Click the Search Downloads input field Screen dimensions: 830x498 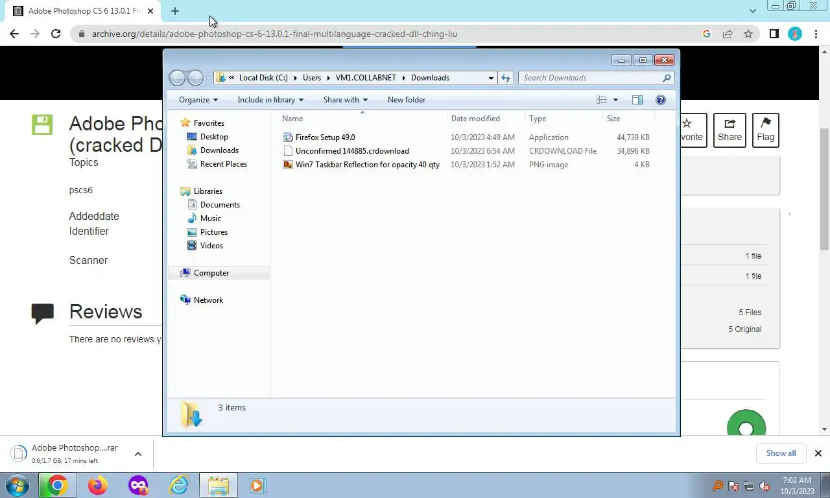point(590,78)
